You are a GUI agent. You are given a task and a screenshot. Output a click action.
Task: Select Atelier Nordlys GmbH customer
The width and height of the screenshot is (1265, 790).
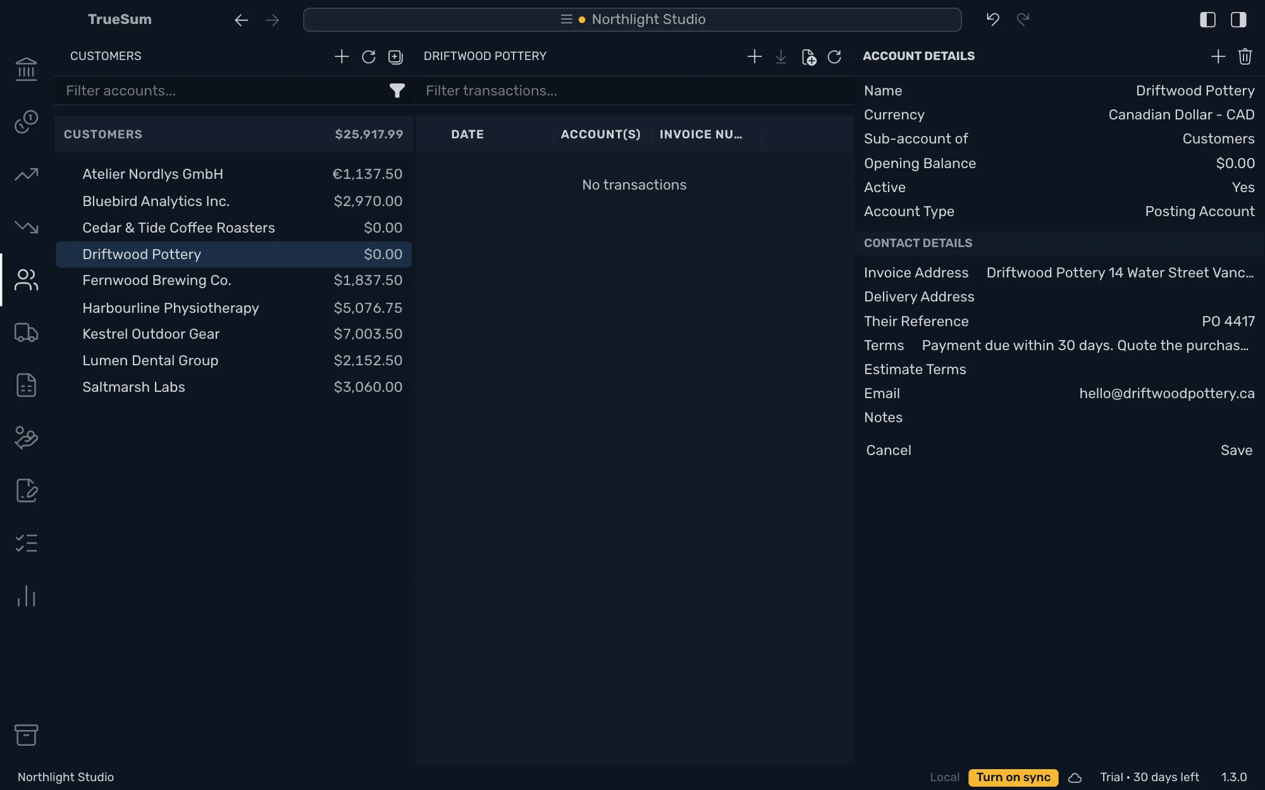[x=233, y=174]
